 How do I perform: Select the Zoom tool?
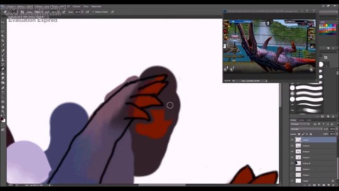coord(3,111)
